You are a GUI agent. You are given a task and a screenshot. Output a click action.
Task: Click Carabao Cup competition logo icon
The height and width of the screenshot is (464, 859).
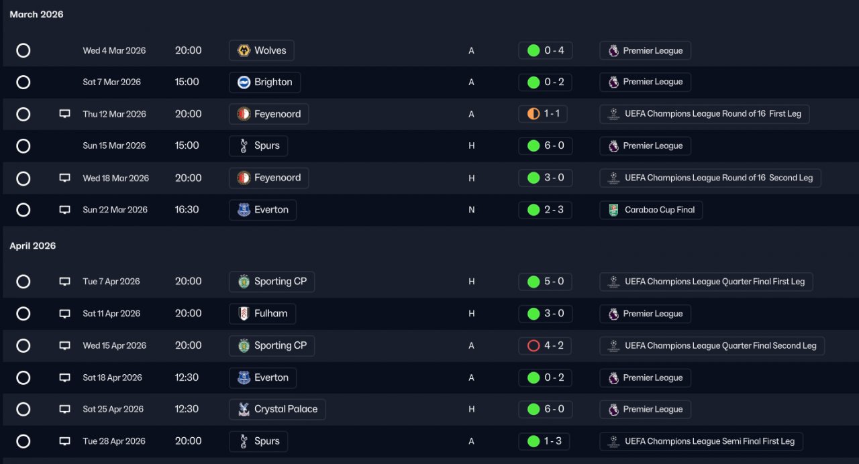(613, 210)
